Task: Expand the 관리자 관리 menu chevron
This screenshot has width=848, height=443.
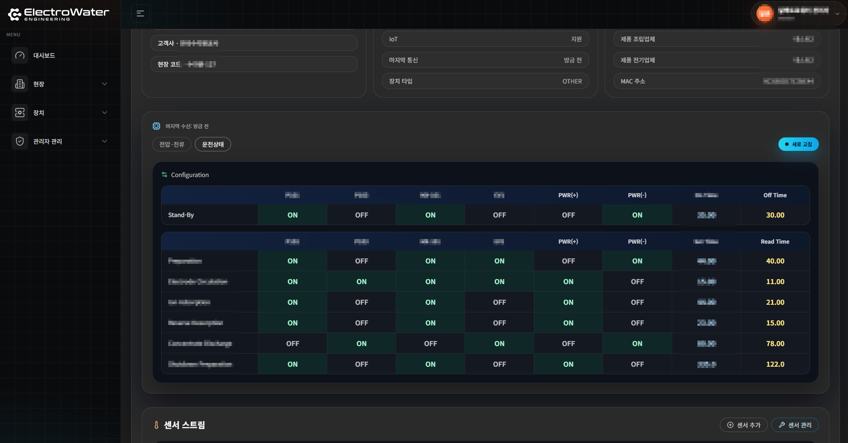Action: pyautogui.click(x=105, y=141)
